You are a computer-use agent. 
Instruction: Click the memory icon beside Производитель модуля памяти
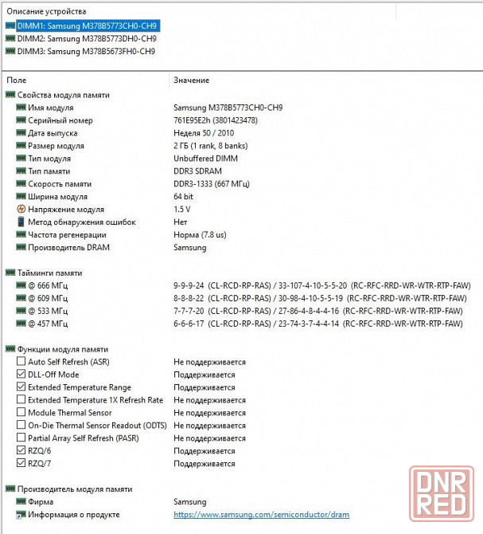tap(10, 489)
